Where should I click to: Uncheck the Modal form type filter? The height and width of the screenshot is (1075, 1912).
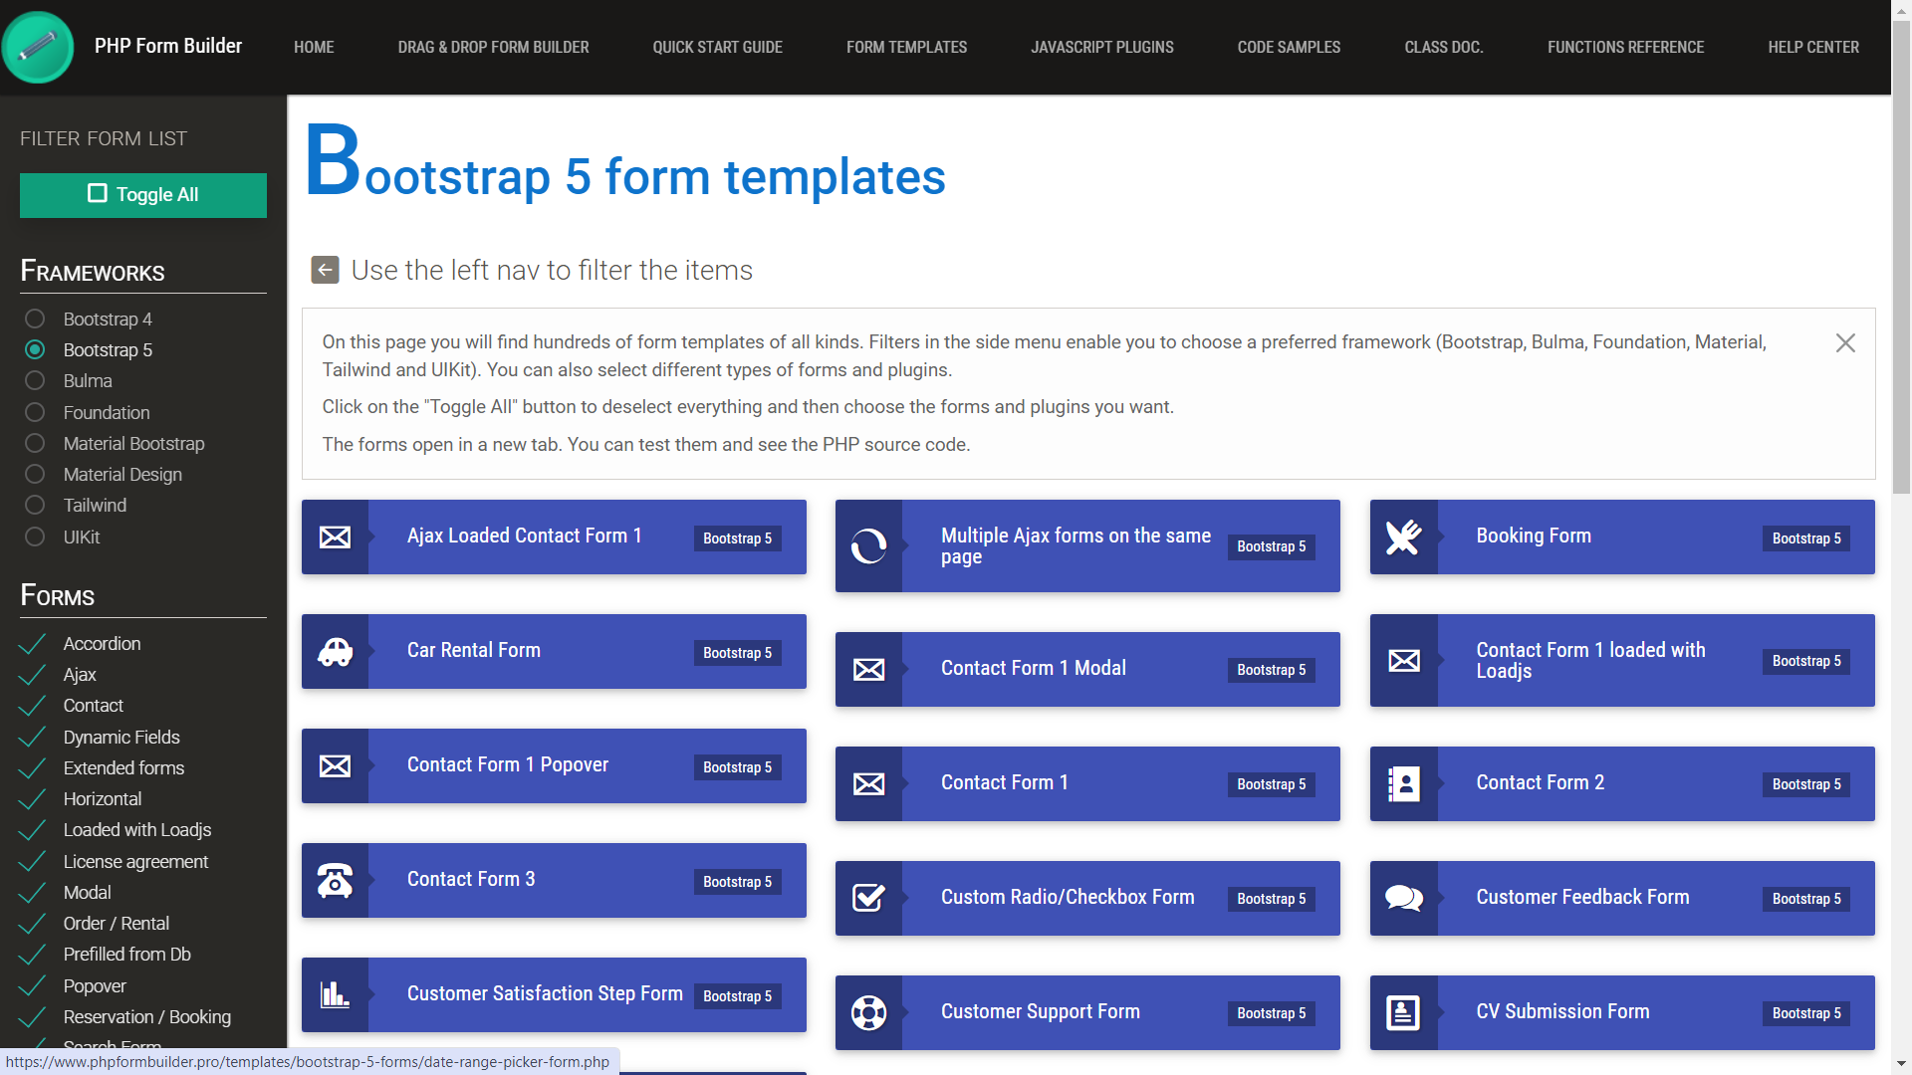pyautogui.click(x=31, y=892)
